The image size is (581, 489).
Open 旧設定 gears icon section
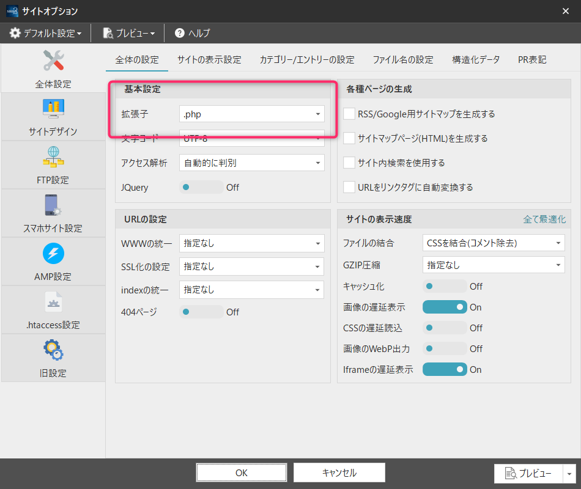[53, 350]
